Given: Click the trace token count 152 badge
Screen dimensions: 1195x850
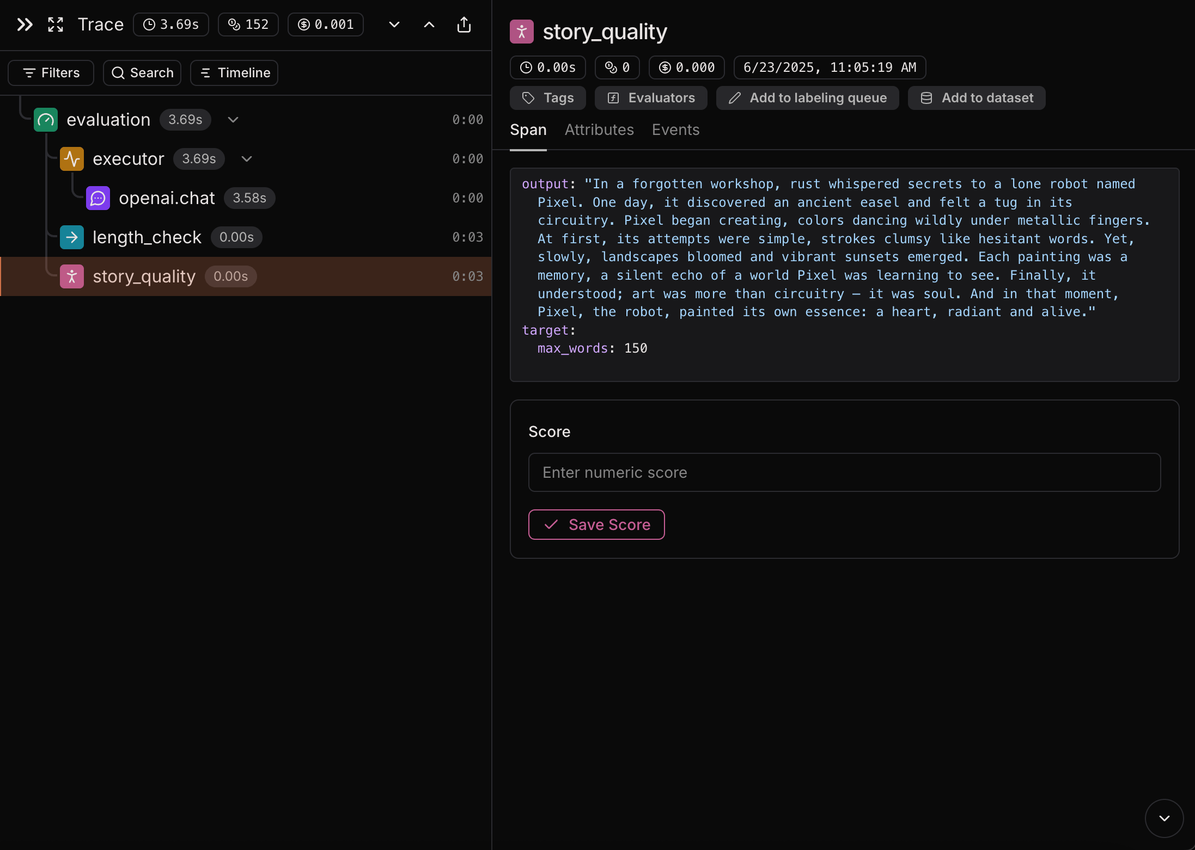Looking at the screenshot, I should tap(248, 24).
